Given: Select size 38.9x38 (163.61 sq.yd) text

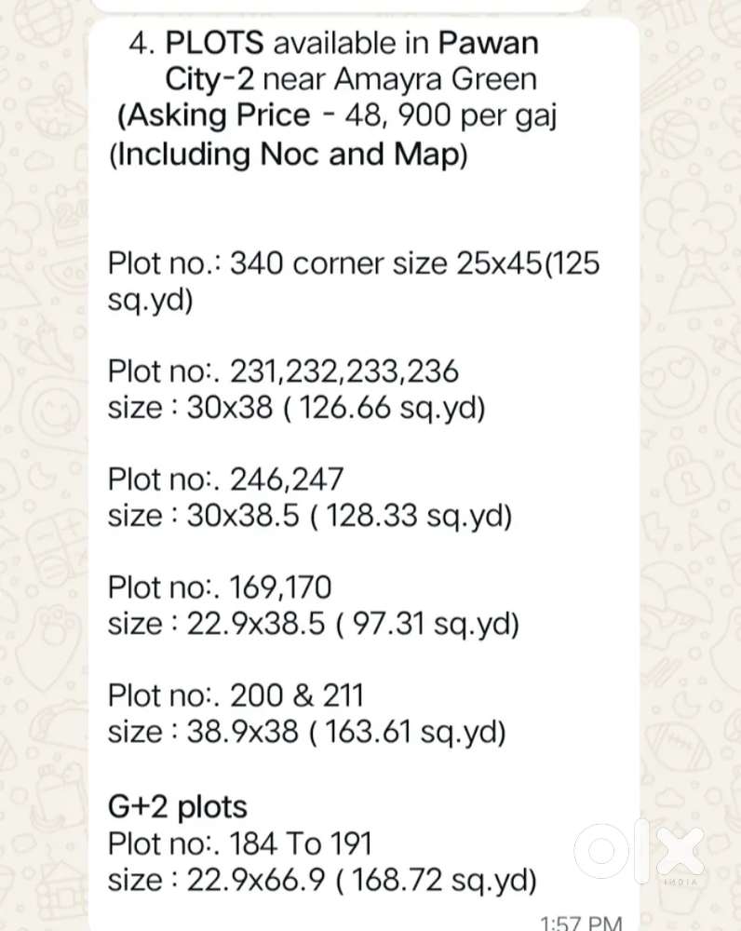Looking at the screenshot, I should point(307,732).
